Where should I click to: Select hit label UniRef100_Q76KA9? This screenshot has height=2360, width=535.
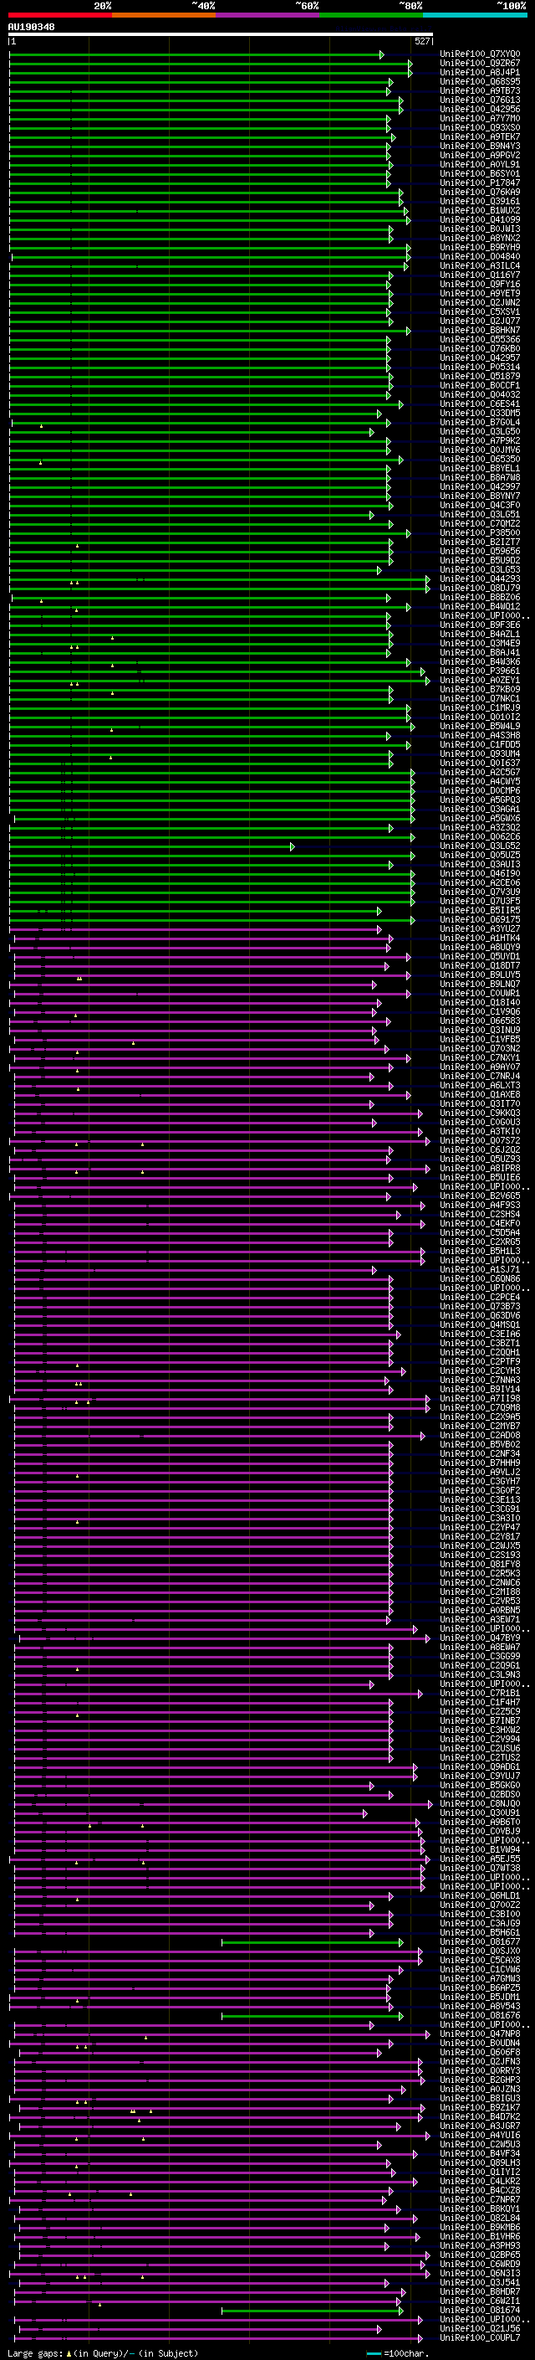click(480, 193)
